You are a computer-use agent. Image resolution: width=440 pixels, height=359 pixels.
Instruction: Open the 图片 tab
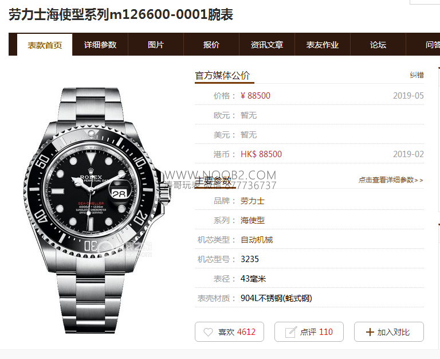pos(156,44)
